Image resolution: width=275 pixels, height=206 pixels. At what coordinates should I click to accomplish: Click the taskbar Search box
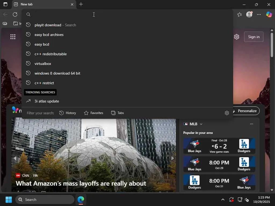[x=45, y=200]
